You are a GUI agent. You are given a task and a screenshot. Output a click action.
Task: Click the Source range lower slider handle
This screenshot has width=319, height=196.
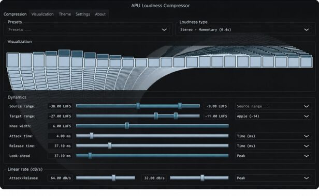138,106
